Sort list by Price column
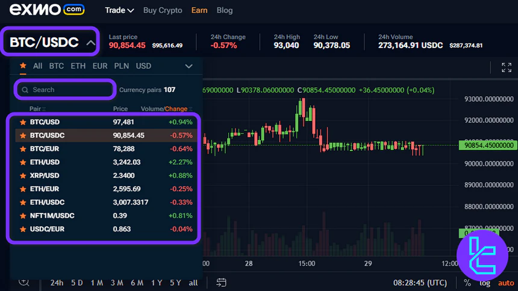518x291 pixels. point(120,109)
